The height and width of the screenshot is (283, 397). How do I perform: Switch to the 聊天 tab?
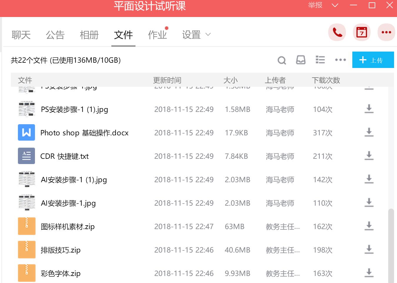pos(20,35)
